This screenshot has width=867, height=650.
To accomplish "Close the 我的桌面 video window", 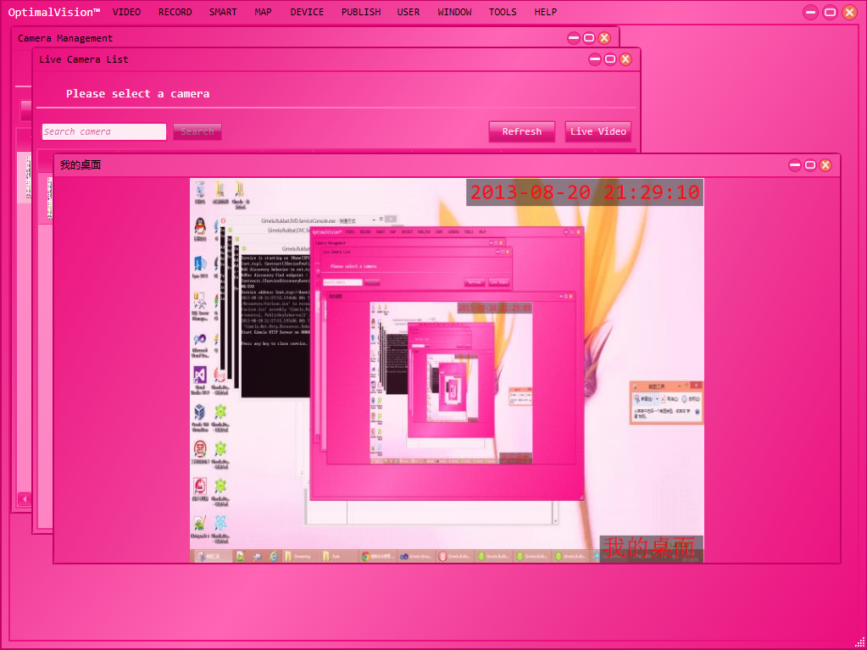I will [x=826, y=165].
